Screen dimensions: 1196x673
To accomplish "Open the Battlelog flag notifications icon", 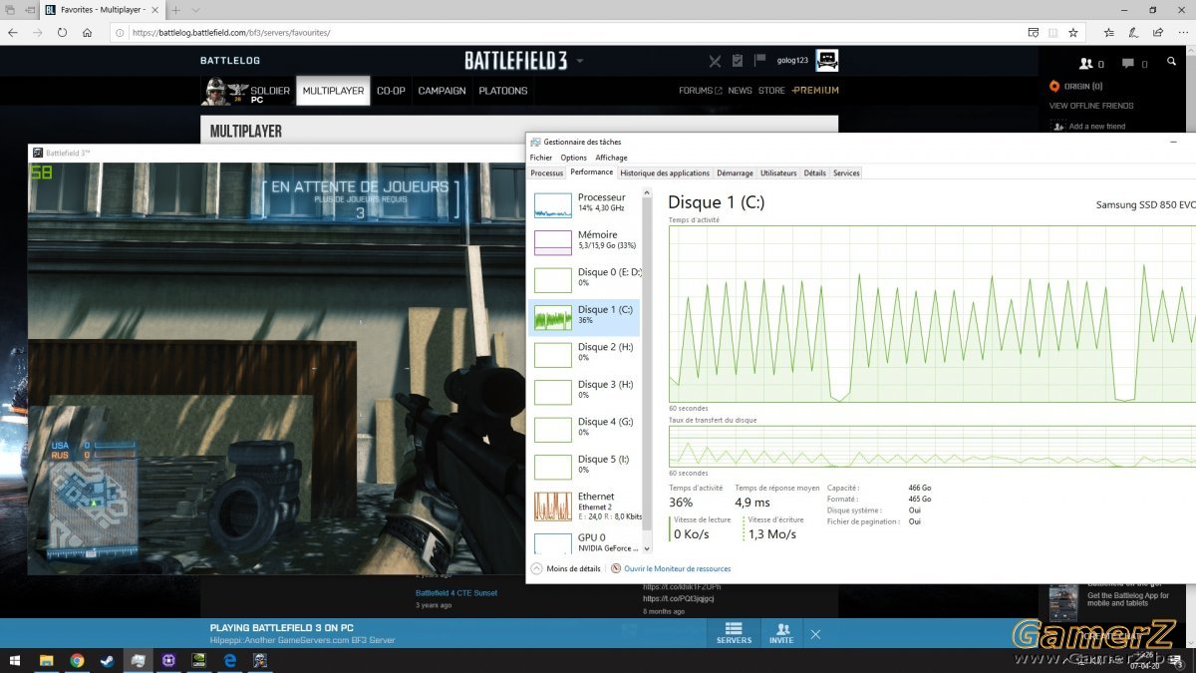I will click(759, 60).
